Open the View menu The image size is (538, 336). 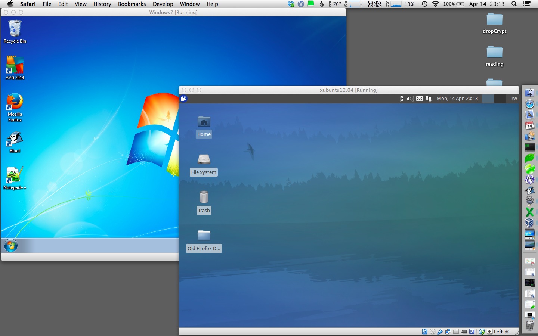[x=81, y=4]
